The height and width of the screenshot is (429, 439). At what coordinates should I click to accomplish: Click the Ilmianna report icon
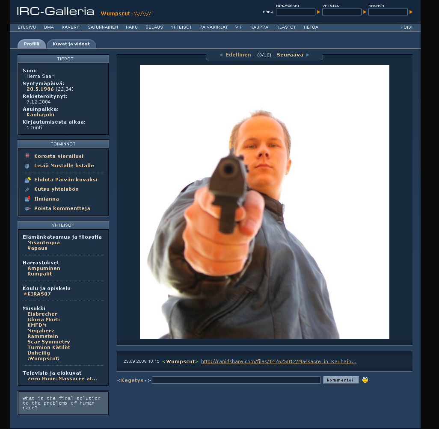point(27,199)
